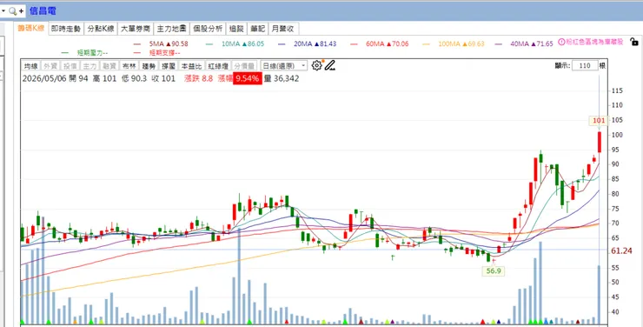Click the 56.9 low price tag
643x327 pixels.
494,271
